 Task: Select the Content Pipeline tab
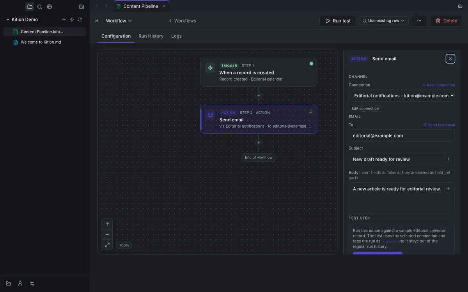pyautogui.click(x=142, y=6)
